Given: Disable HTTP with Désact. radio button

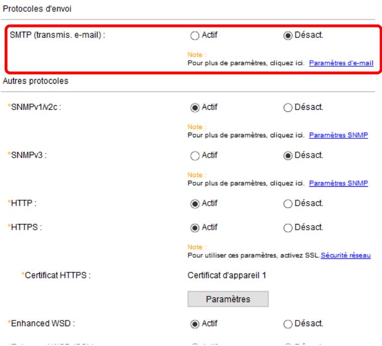Looking at the screenshot, I should tap(288, 204).
